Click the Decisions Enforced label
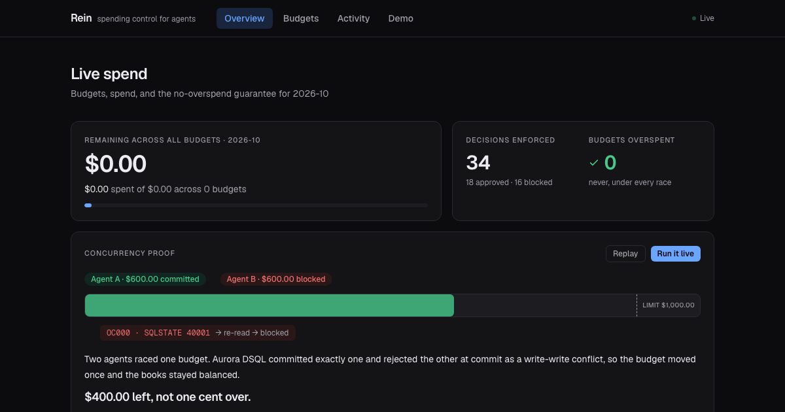785x412 pixels. 510,141
